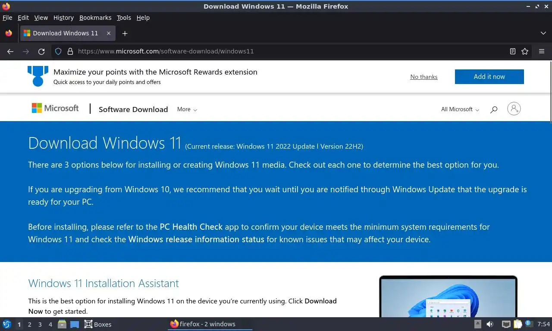Click the padlock site information icon
The image size is (552, 331).
coord(70,51)
